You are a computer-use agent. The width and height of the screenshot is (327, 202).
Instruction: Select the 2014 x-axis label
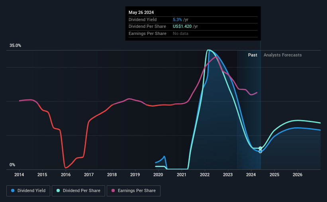click(x=19, y=175)
